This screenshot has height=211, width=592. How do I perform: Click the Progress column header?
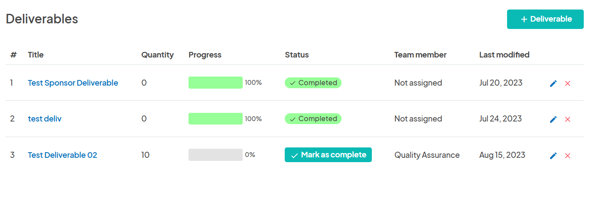(x=205, y=54)
